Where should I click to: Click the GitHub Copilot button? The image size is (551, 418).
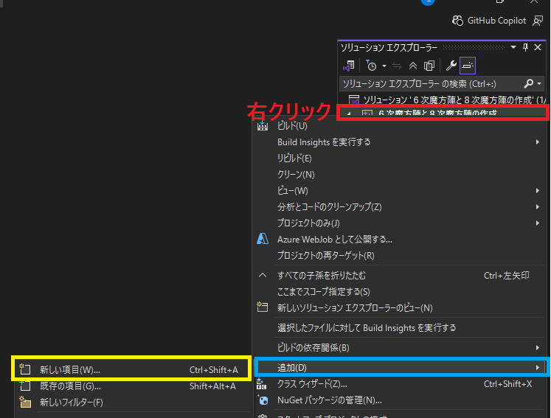click(x=490, y=21)
